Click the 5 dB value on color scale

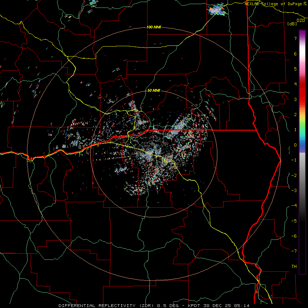pos(295,69)
